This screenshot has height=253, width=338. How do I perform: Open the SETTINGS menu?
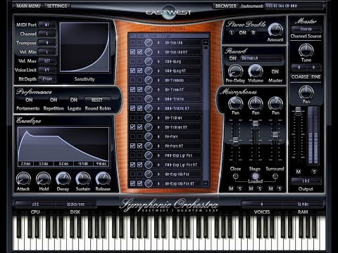click(57, 6)
